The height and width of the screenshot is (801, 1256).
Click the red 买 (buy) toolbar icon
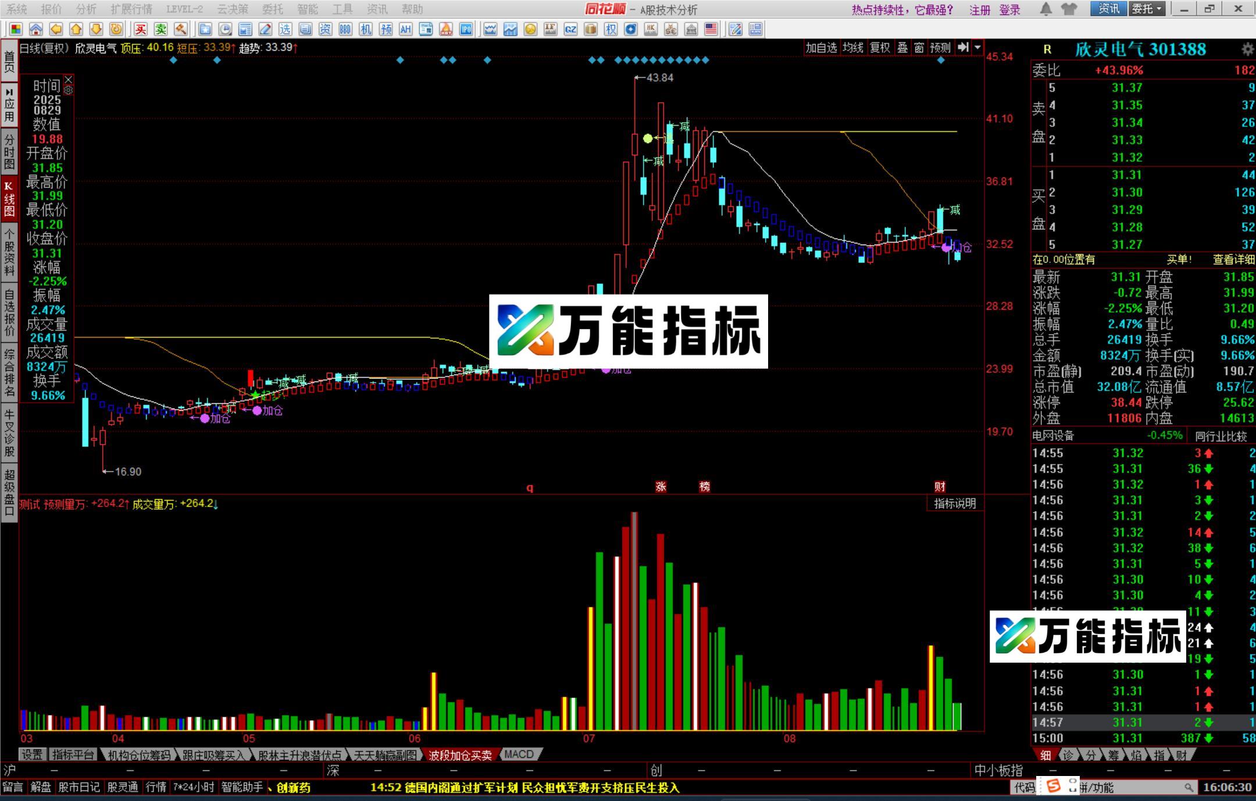click(x=141, y=29)
